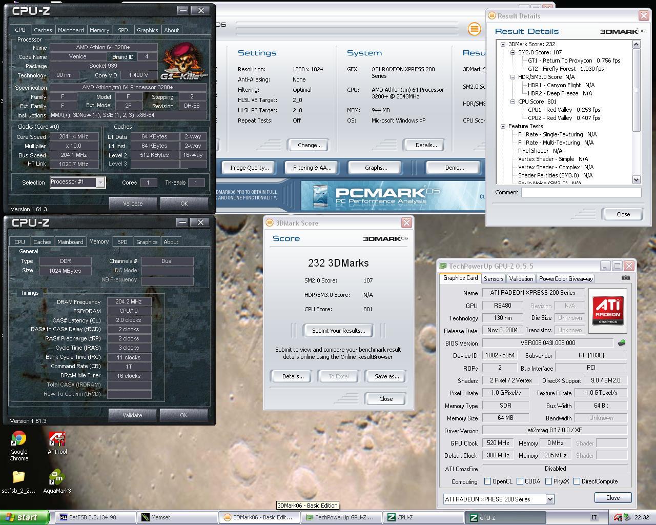This screenshot has height=525, width=656.
Task: Close the lower CPU-Z Memory window
Action: pos(201,222)
